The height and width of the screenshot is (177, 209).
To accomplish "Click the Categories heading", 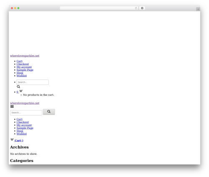I will [22, 161].
